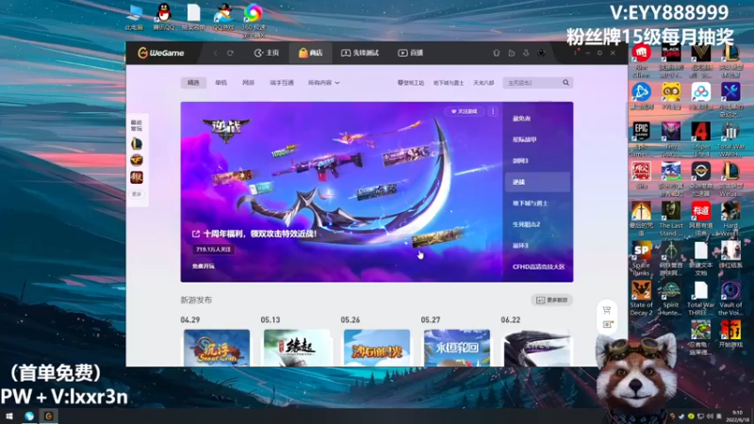Click the shopping cart icon at right edge
The width and height of the screenshot is (754, 424).
click(607, 311)
